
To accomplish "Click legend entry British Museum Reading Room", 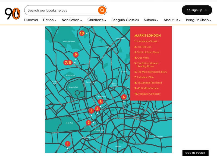I will [147, 65].
